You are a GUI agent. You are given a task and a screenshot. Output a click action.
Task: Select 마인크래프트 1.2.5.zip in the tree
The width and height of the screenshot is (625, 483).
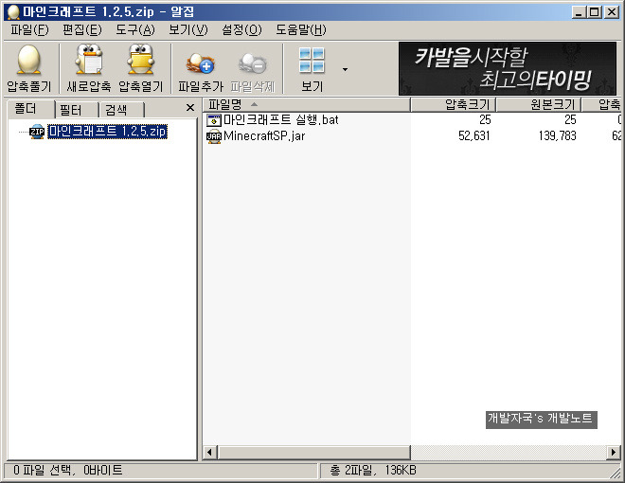107,132
